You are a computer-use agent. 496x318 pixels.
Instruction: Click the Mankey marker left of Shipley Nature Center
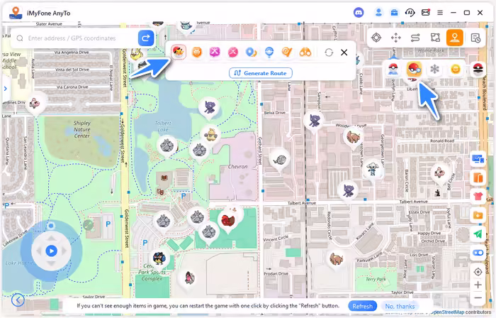[x=35, y=104]
